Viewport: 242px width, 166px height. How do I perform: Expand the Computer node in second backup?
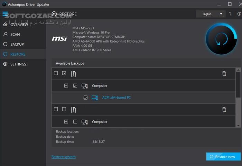(66, 122)
